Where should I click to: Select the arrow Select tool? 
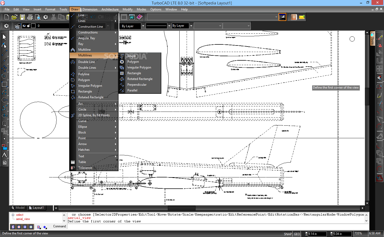(x=4, y=37)
